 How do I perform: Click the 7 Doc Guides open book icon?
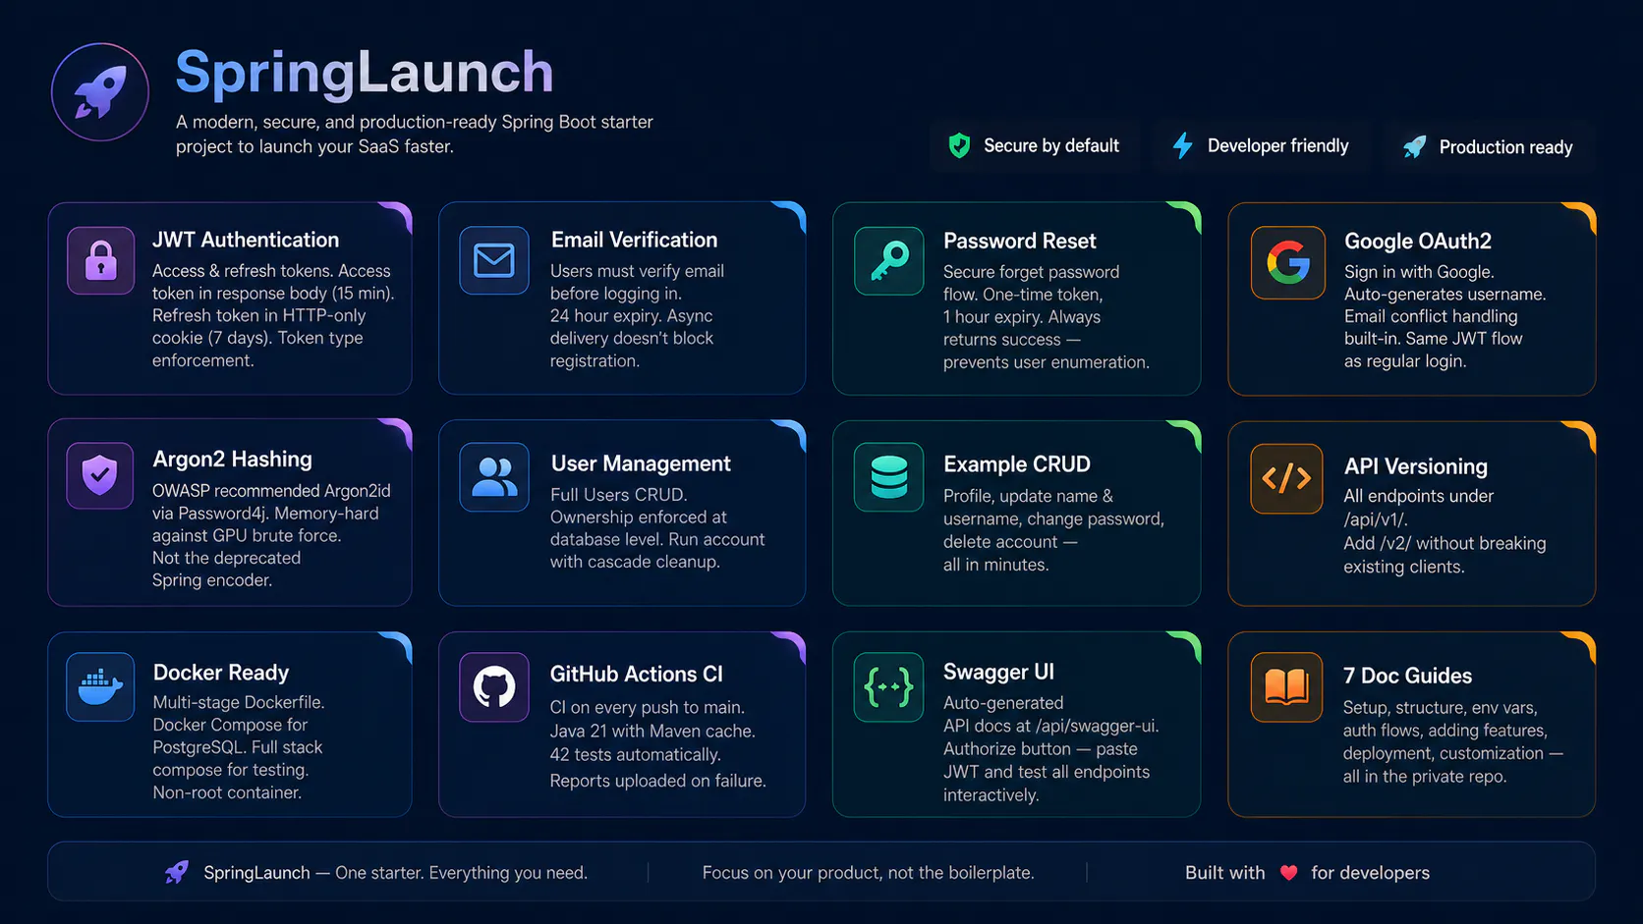(1286, 687)
